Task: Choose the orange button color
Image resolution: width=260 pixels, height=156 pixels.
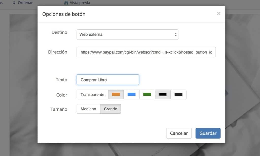Action: pos(116,95)
